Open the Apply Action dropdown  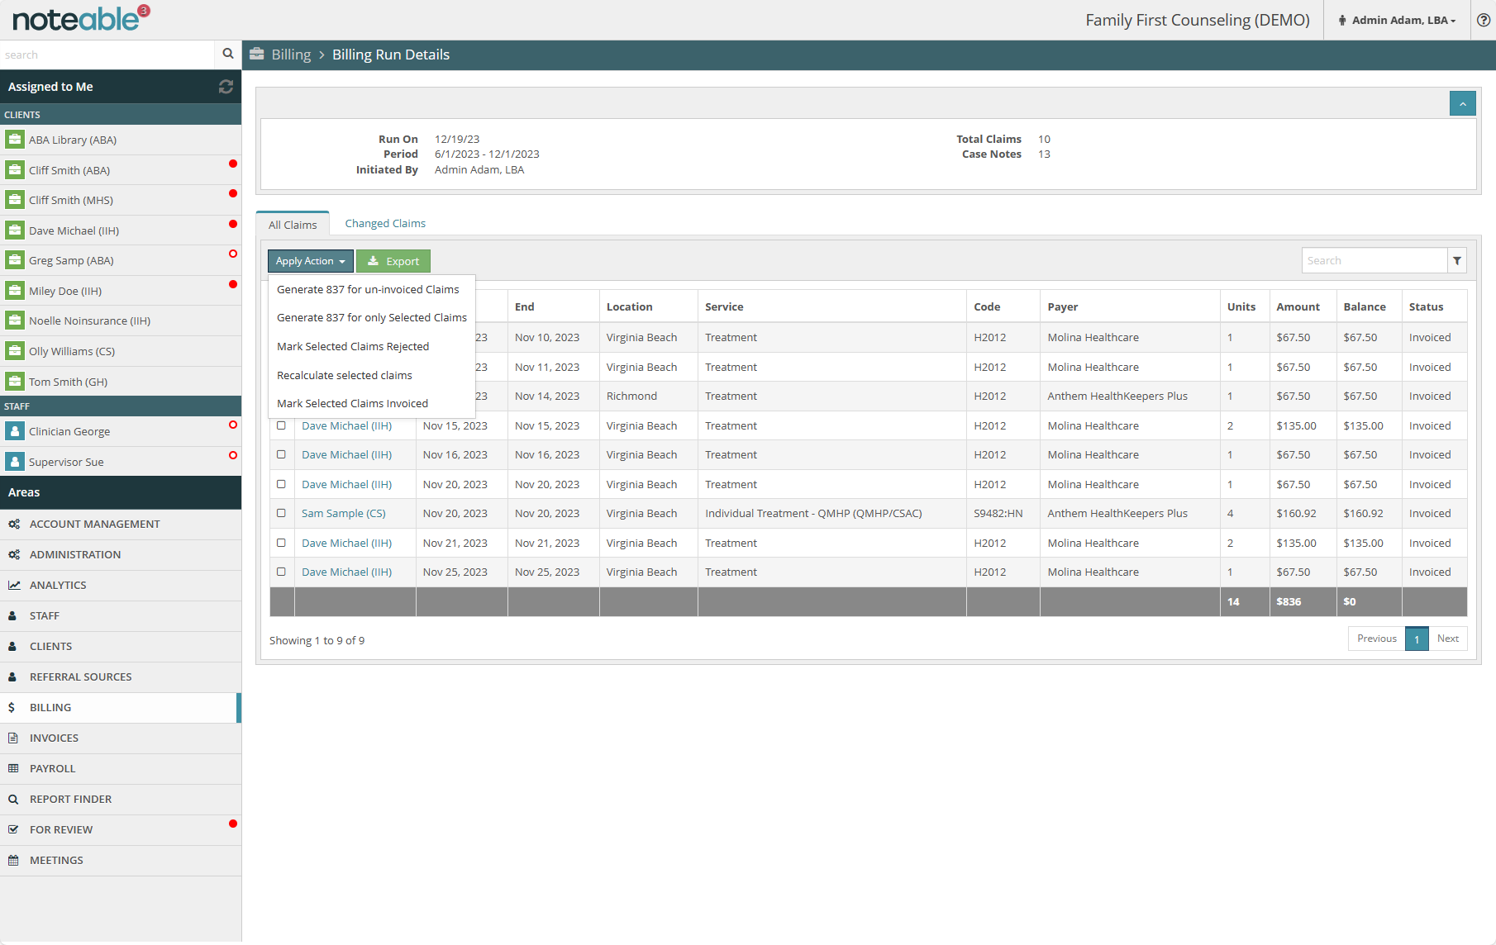[310, 261]
